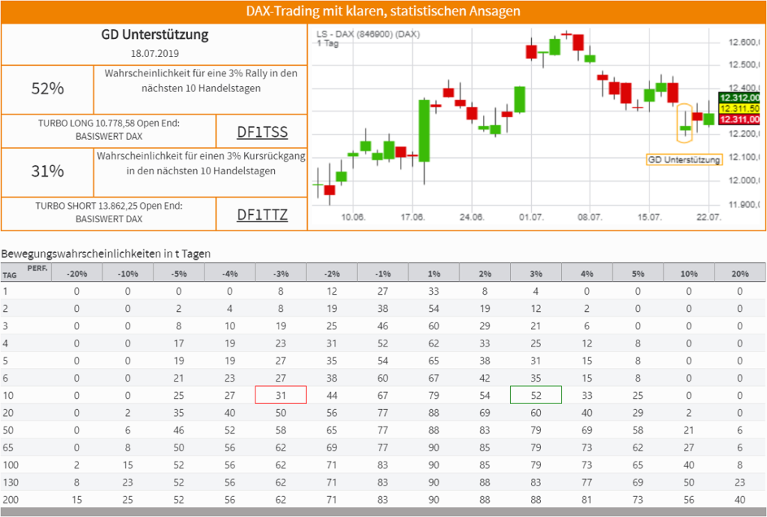Viewport: 767px width, 517px height.
Task: Click the 54 cell in row 2, 1% column
Action: pos(434,309)
